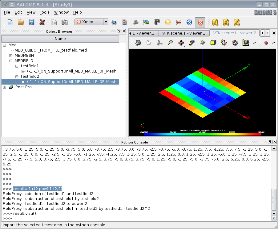The width and height of the screenshot is (278, 229).
Task: Expand the MEDMESH tree node
Action: (x=11, y=56)
